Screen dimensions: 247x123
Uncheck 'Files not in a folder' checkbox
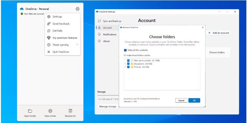(128, 60)
